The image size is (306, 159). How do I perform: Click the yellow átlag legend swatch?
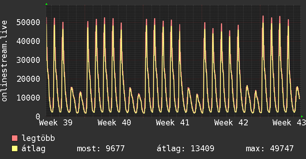coord(14,149)
